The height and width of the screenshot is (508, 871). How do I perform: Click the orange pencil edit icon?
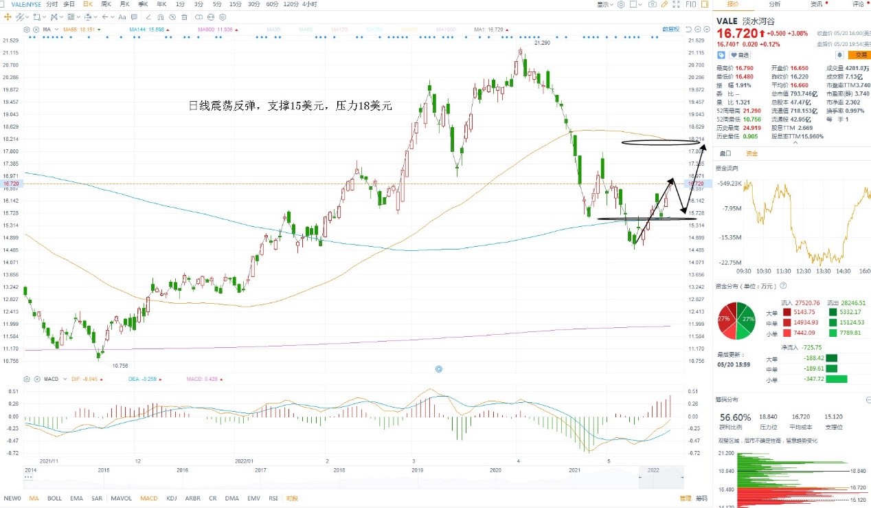click(x=664, y=4)
